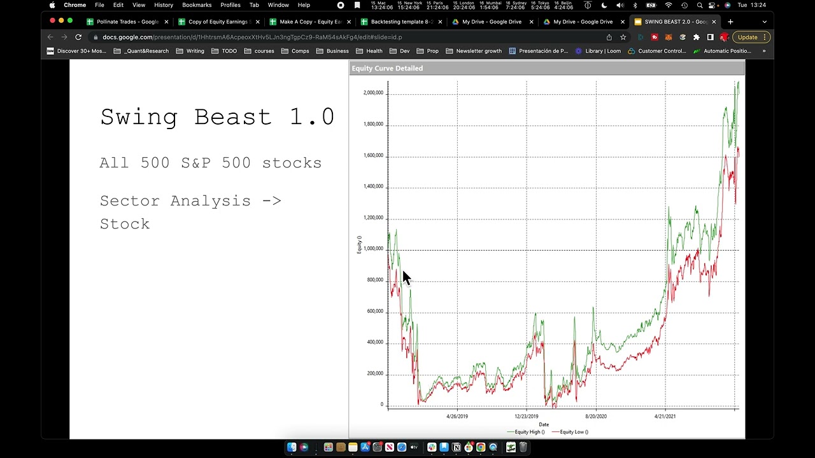
Task: Open the battery status in the menu bar
Action: [651, 5]
